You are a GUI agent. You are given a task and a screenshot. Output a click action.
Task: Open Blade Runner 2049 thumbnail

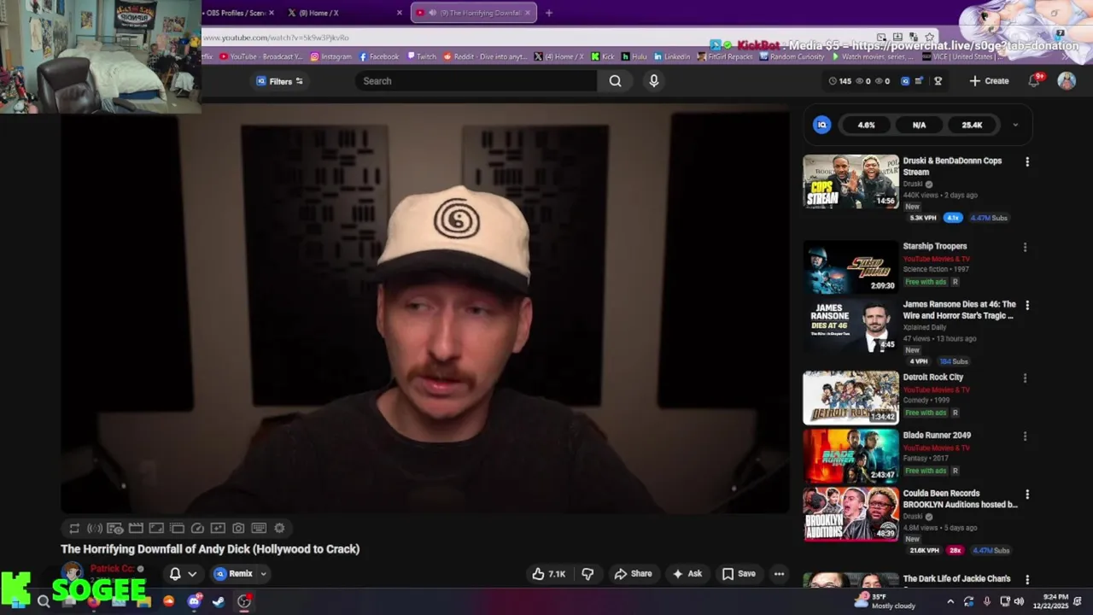[850, 456]
